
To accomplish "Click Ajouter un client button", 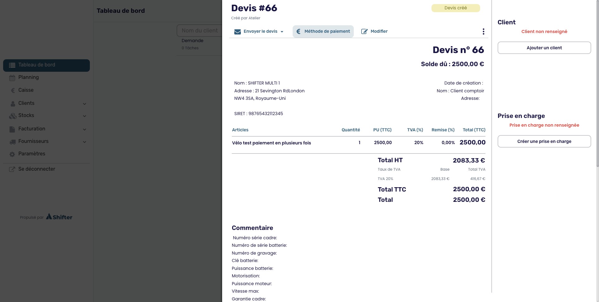I will pos(544,48).
